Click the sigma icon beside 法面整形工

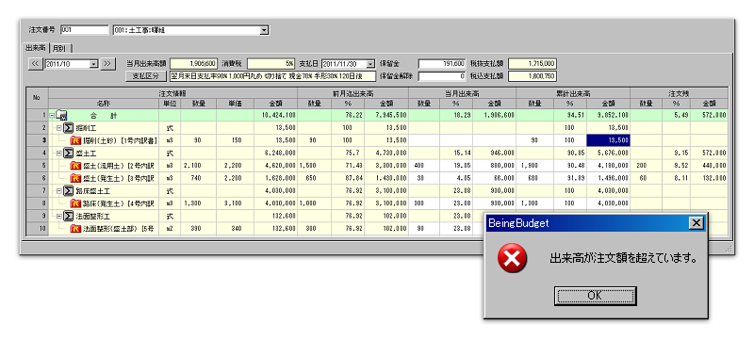click(x=68, y=216)
